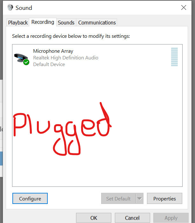Click the Configure button

coord(30,199)
